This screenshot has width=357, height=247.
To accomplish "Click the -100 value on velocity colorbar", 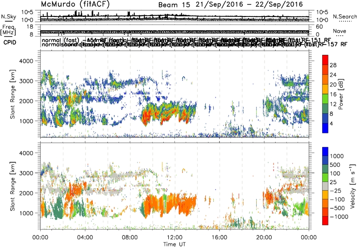I will [x=337, y=199].
